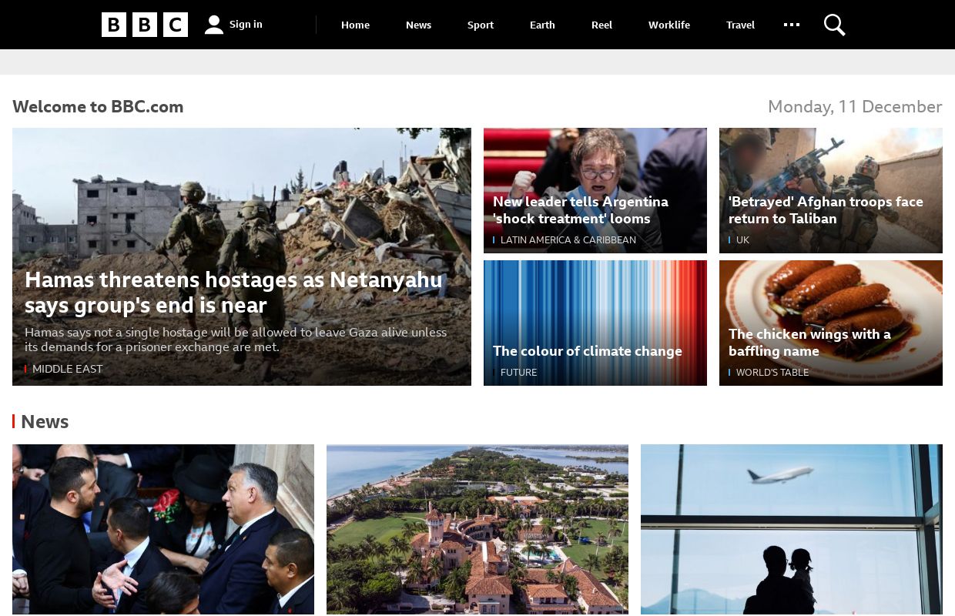Select the Reel tab in navigation

(x=601, y=25)
